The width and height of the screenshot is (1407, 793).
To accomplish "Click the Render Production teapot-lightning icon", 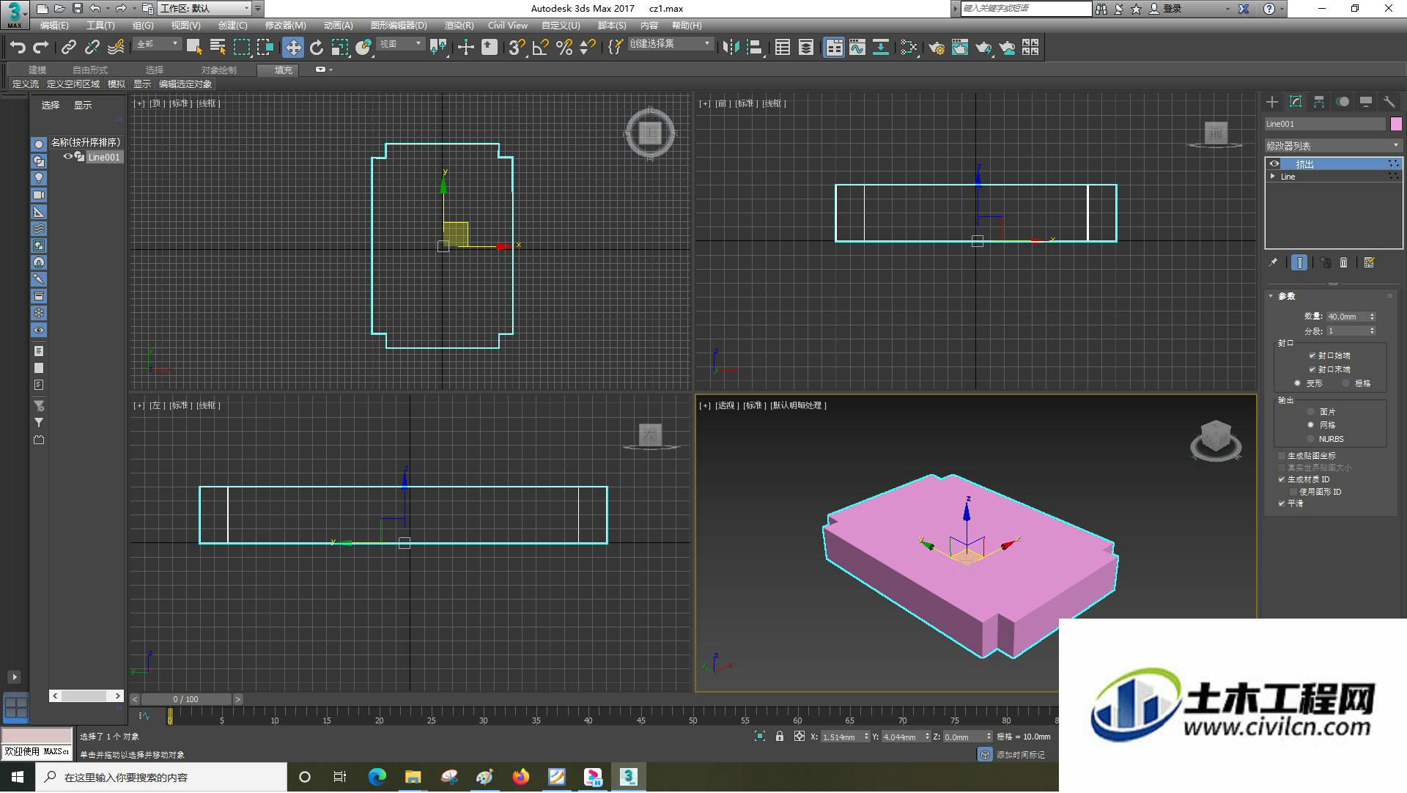I will (x=983, y=48).
